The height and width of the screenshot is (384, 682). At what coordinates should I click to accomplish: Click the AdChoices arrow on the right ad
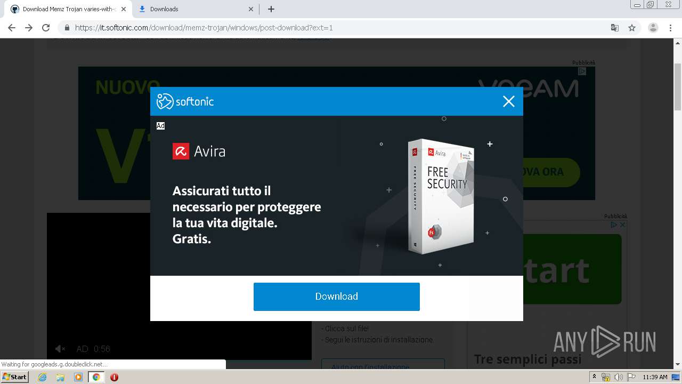click(x=614, y=225)
